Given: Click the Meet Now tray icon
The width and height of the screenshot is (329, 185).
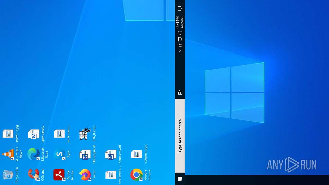Looking at the screenshot, I should 180,45.
